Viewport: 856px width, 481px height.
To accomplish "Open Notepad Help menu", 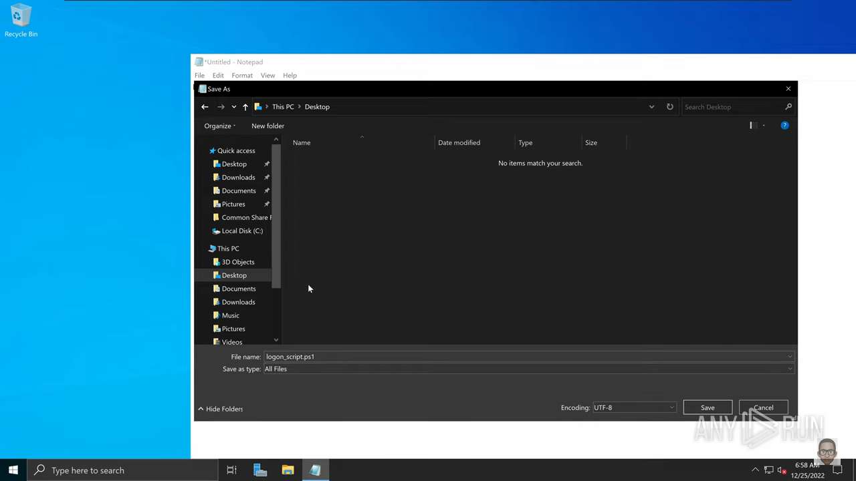I will click(290, 75).
